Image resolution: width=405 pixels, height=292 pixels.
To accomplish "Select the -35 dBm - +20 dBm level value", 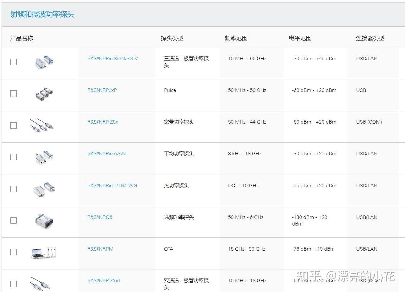I will pyautogui.click(x=314, y=186).
